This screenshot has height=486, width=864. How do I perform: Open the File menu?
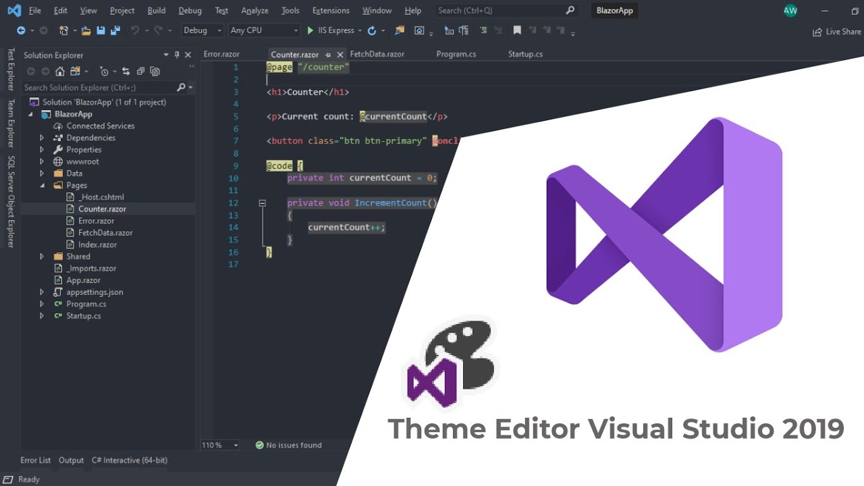(x=35, y=11)
